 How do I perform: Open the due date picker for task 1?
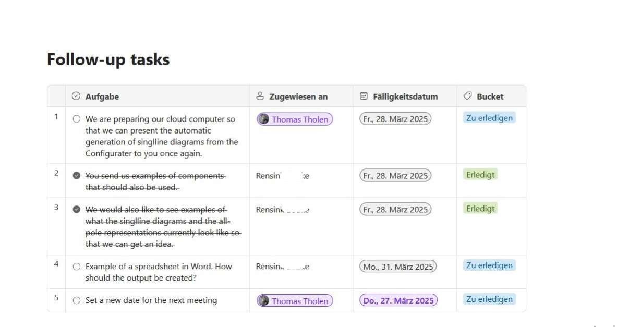[395, 119]
